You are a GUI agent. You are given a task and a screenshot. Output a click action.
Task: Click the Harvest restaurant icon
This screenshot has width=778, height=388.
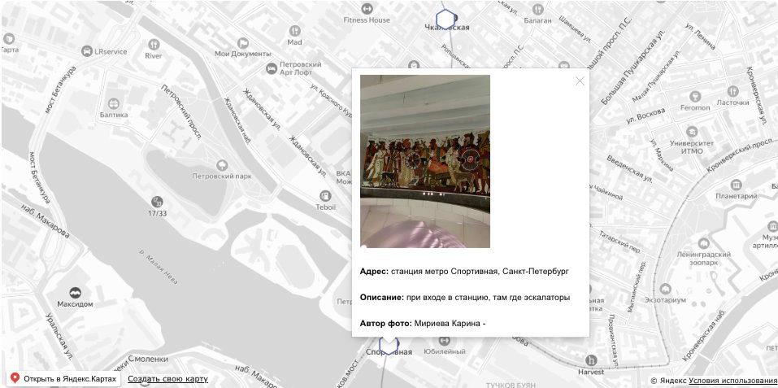591,360
